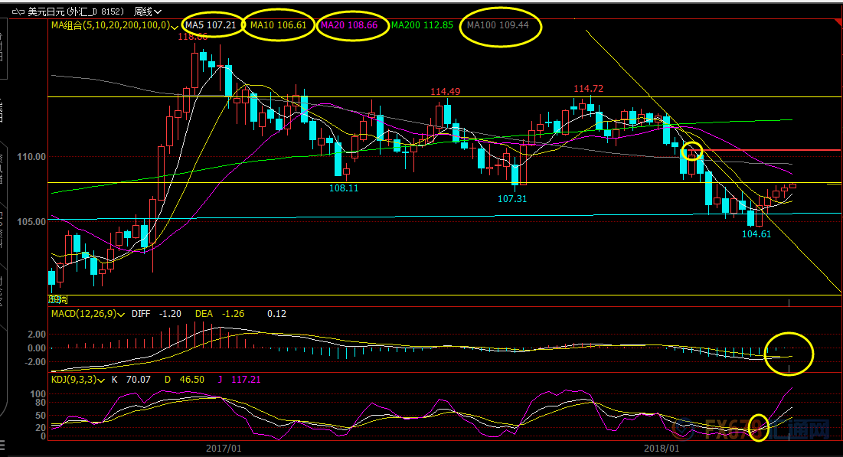Open the 周线 period dropdown
843x457 pixels.
tap(147, 11)
